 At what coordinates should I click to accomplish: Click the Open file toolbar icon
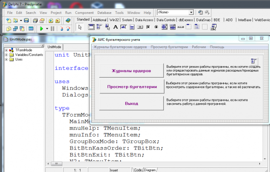pyautogui.click(x=15, y=20)
